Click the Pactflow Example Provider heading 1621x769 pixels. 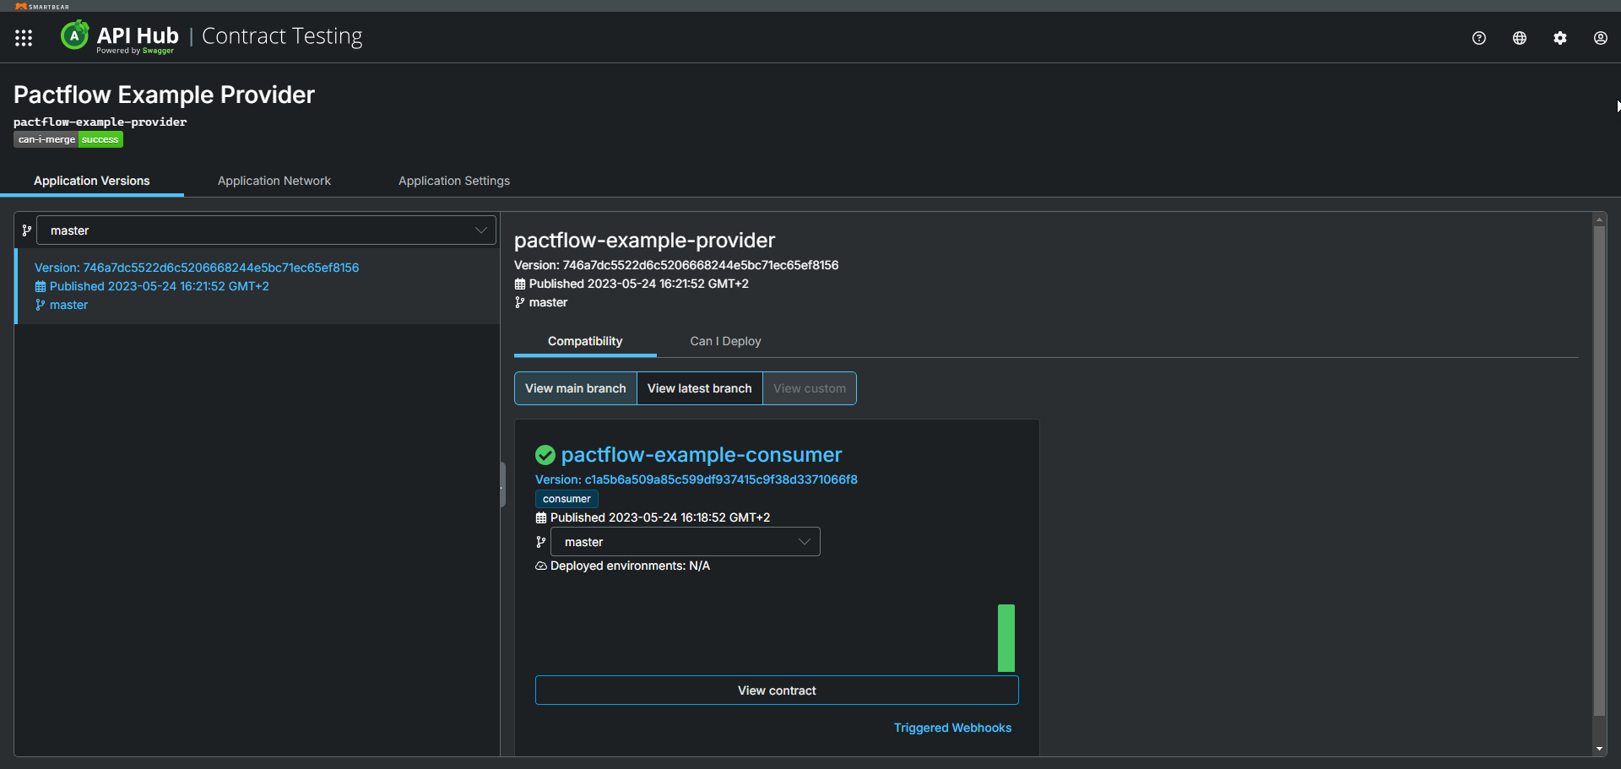[164, 95]
